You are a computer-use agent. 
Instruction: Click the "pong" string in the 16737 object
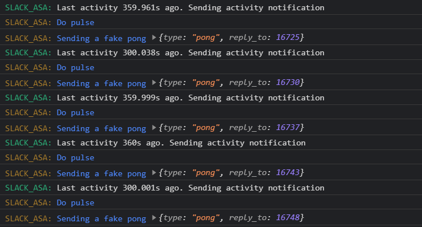point(206,128)
